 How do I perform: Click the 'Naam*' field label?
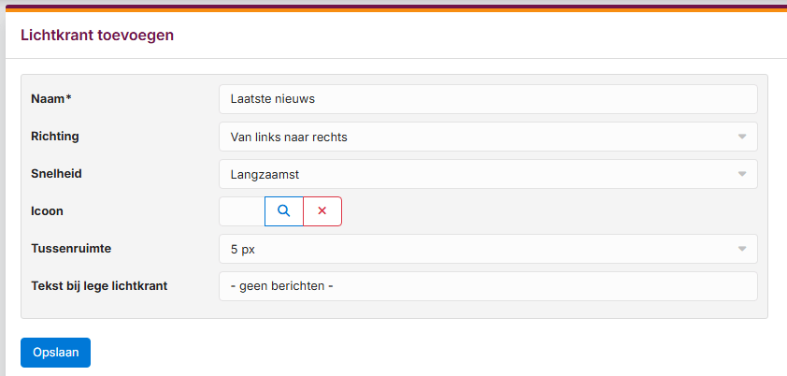[x=51, y=99]
